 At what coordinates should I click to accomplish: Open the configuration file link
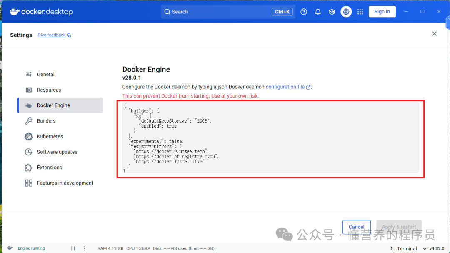[x=285, y=87]
